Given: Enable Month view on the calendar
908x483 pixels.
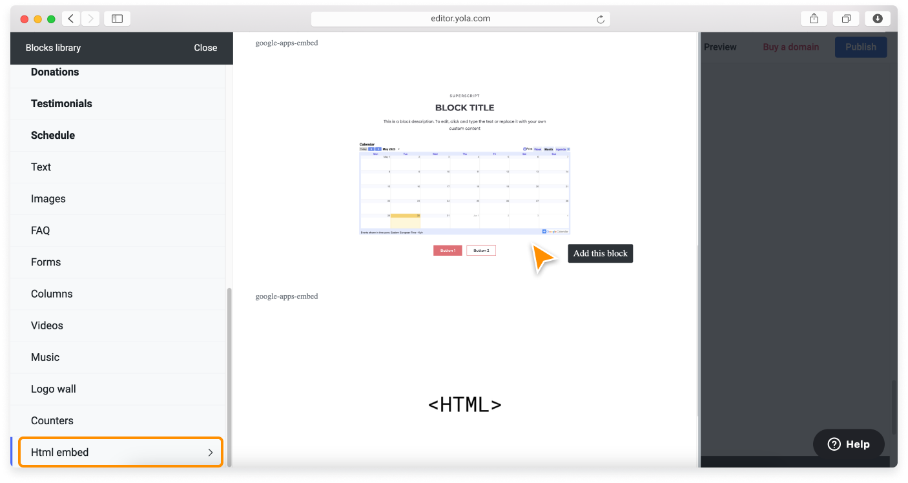Looking at the screenshot, I should tap(548, 149).
